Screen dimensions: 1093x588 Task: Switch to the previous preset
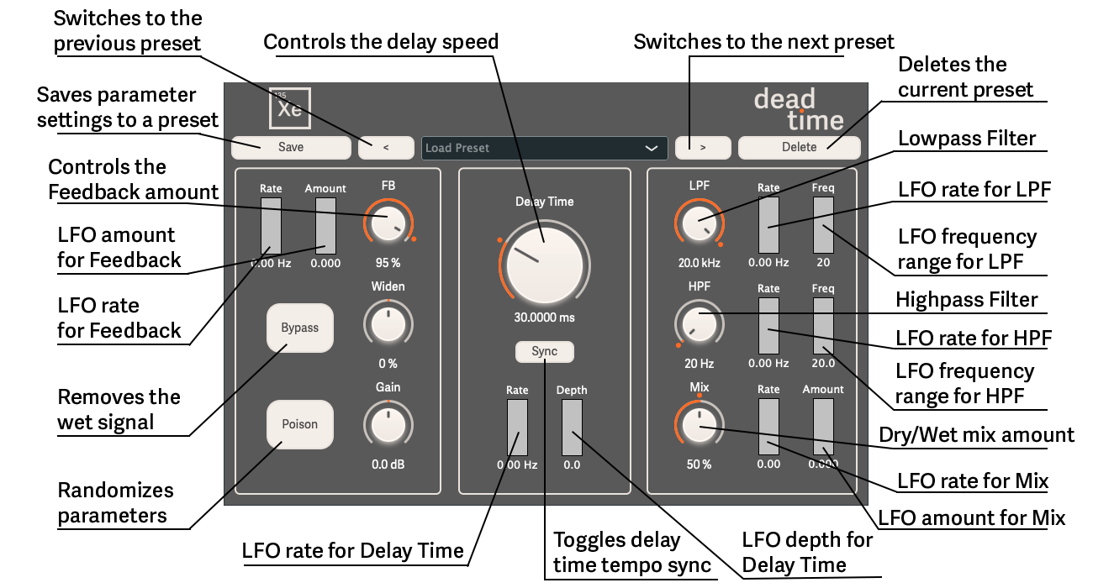click(x=386, y=148)
